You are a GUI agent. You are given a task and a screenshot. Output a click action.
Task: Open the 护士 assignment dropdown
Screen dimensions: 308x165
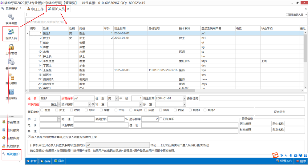click(x=59, y=119)
